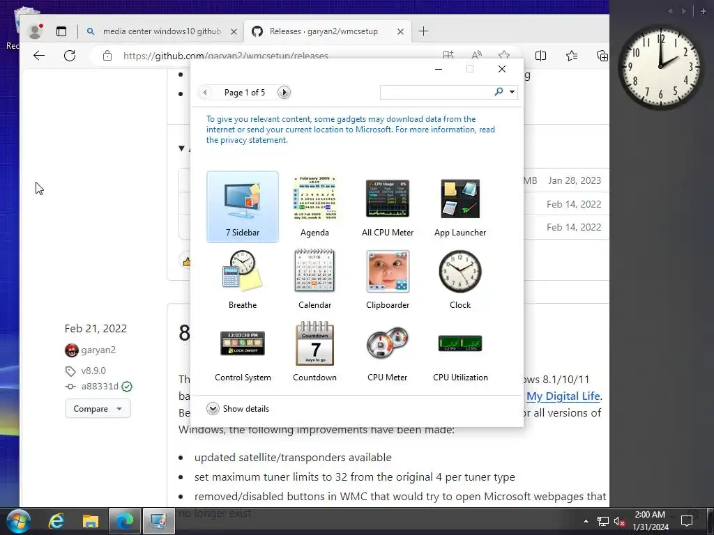The height and width of the screenshot is (535, 714).
Task: Click the Page 1 of 5 label
Action: [x=245, y=93]
